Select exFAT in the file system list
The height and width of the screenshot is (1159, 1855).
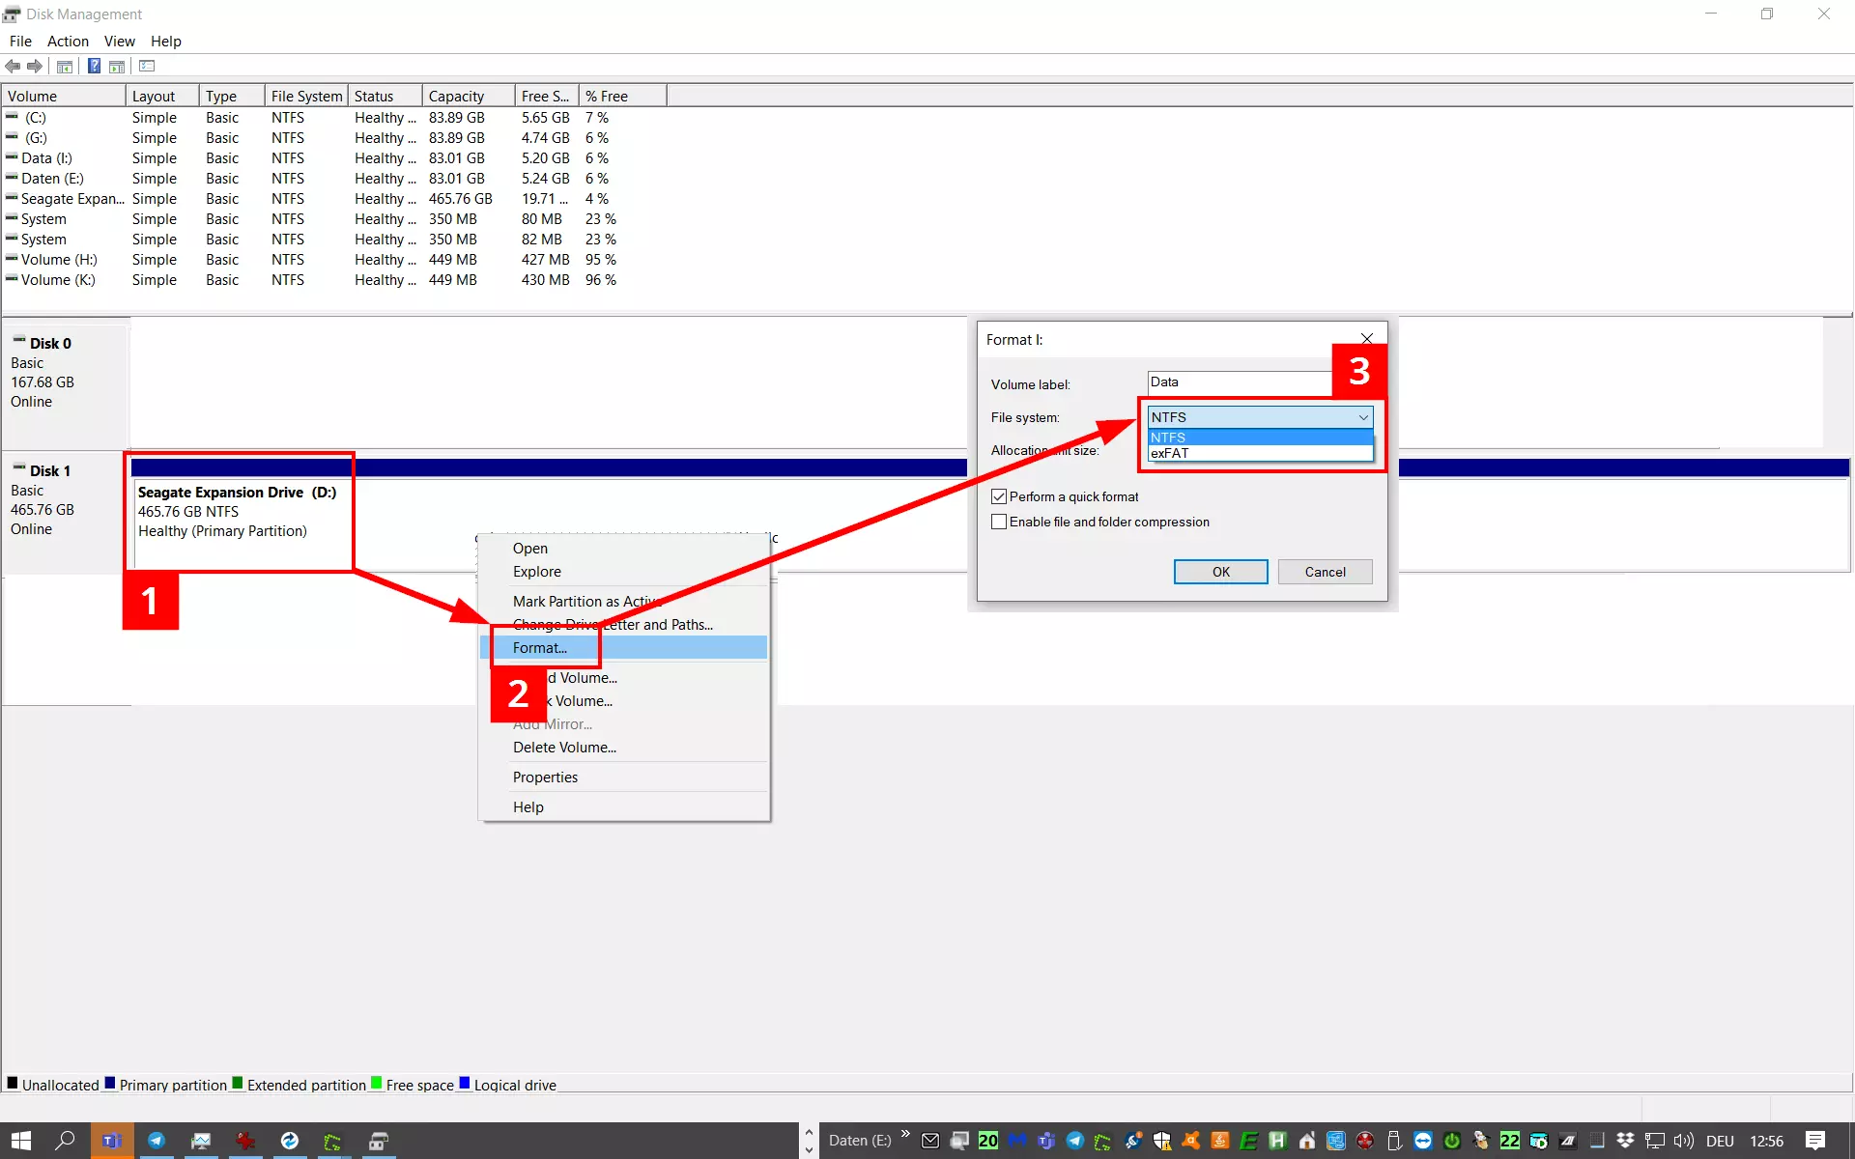[1260, 453]
